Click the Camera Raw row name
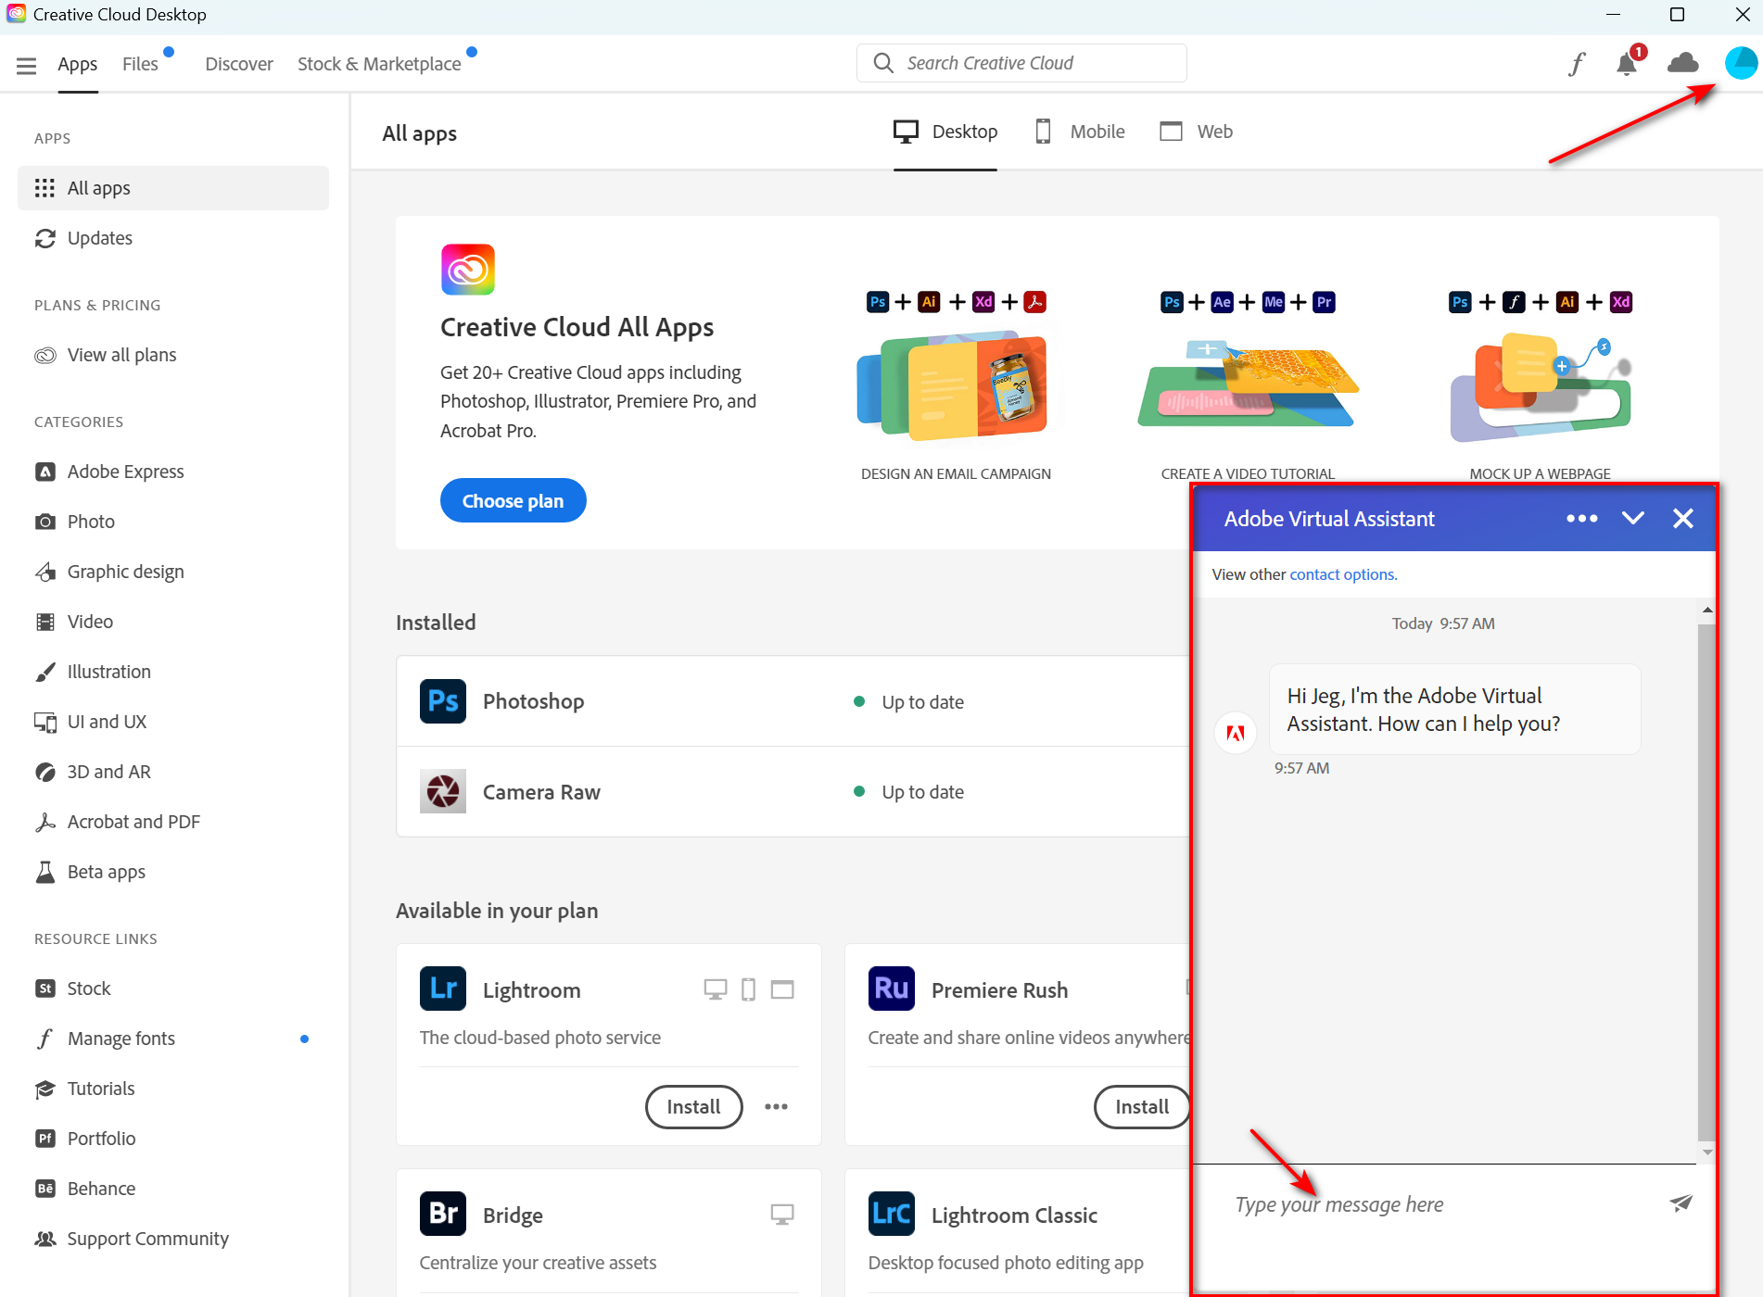This screenshot has width=1763, height=1297. (541, 792)
